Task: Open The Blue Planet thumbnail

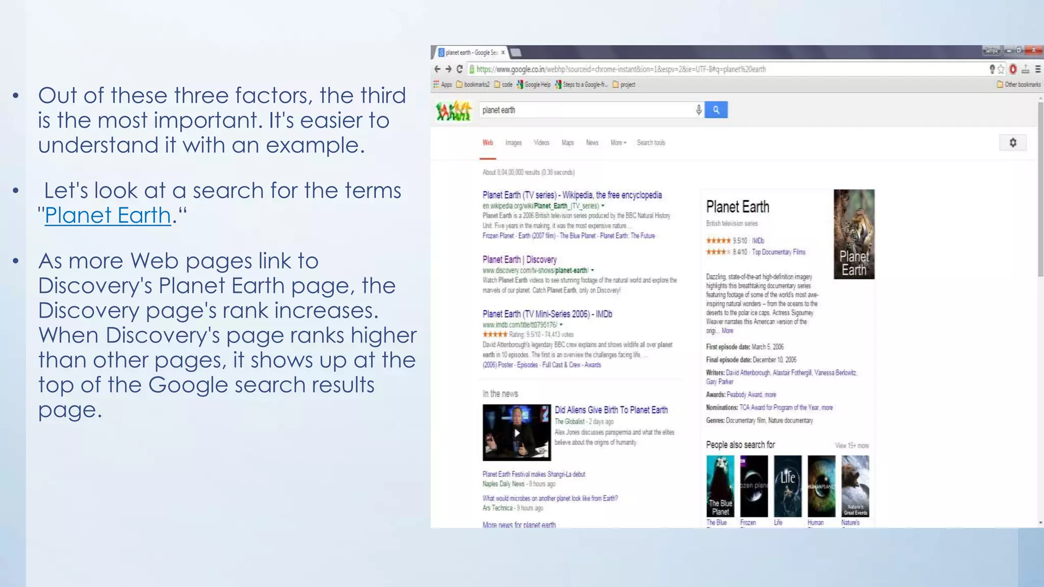Action: coord(720,487)
